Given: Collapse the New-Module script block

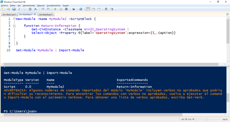Looking at the screenshot, I should point(14,19).
